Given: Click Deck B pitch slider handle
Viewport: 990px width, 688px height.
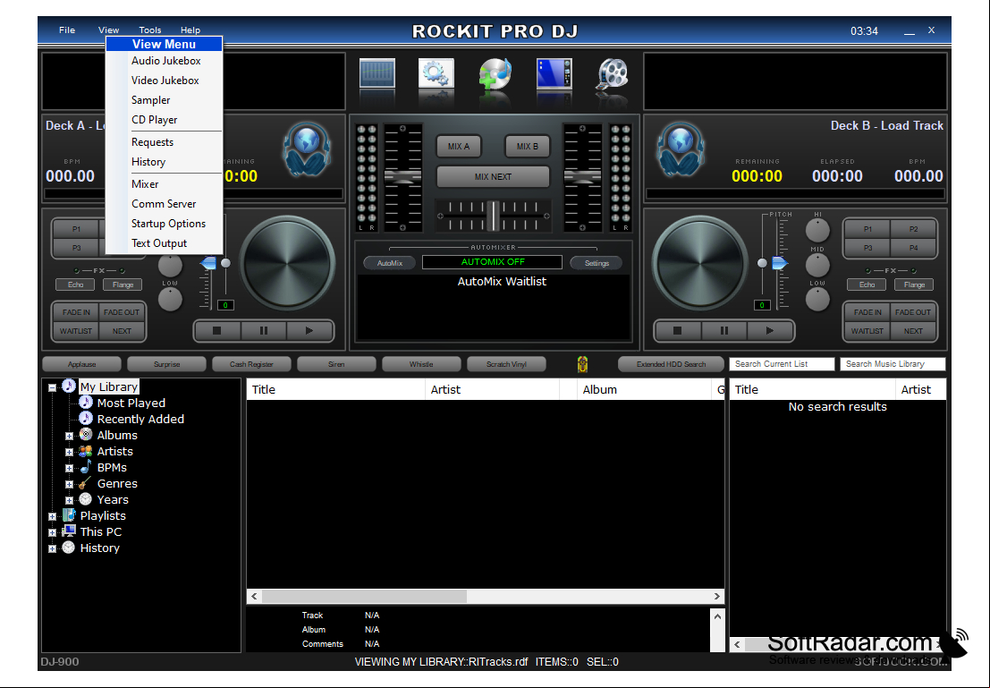Looking at the screenshot, I should tap(778, 263).
